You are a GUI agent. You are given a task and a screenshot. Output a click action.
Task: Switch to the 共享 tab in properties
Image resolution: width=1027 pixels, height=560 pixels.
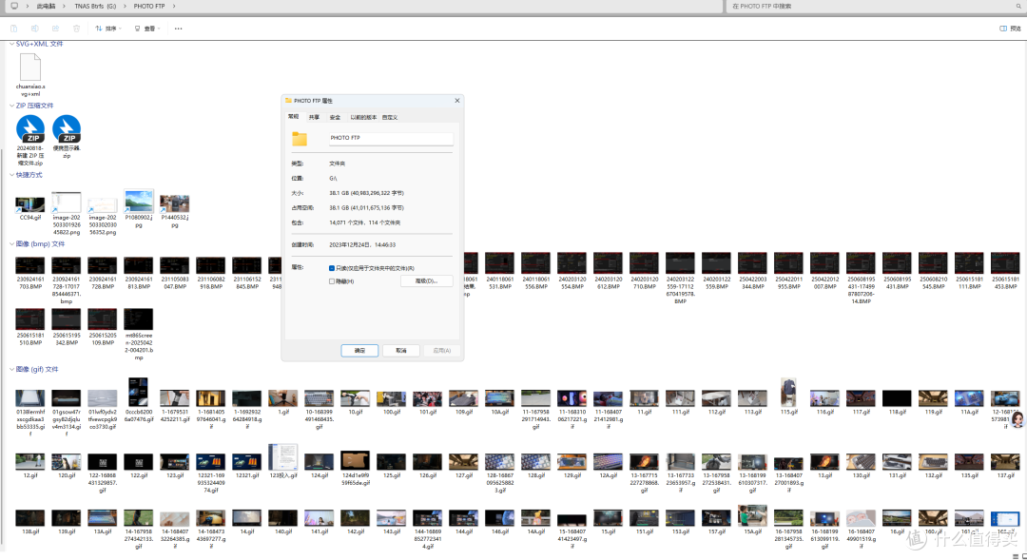point(315,117)
